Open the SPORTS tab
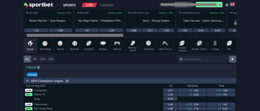Viewport: 260px width, 111px height. pos(69,5)
